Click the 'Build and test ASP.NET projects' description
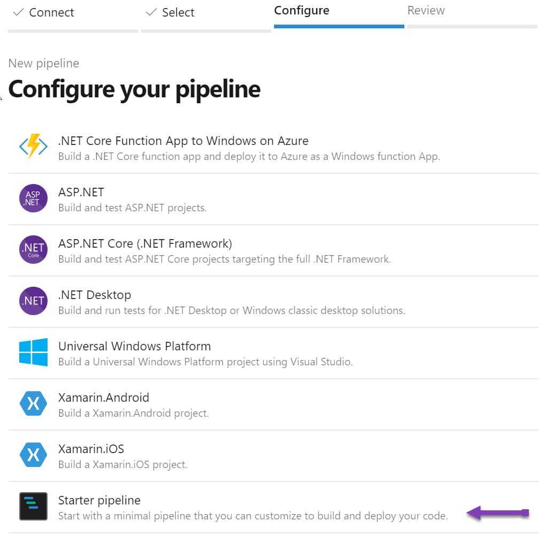The width and height of the screenshot is (539, 536). click(x=132, y=208)
